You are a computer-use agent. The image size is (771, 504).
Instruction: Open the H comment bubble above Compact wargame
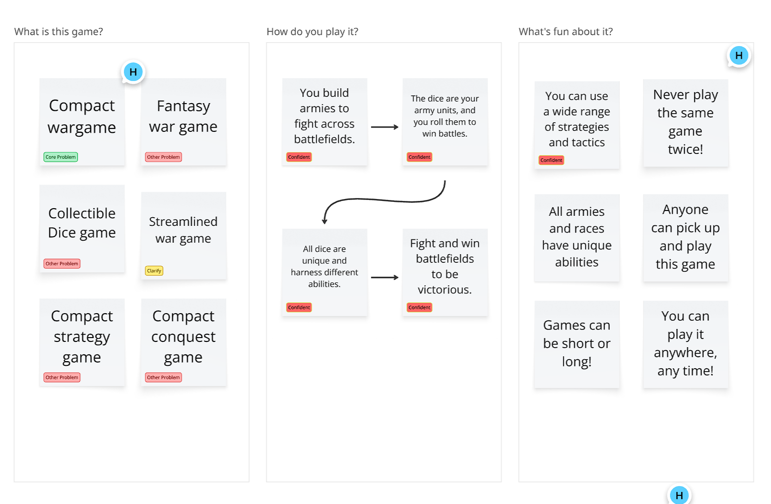point(133,72)
